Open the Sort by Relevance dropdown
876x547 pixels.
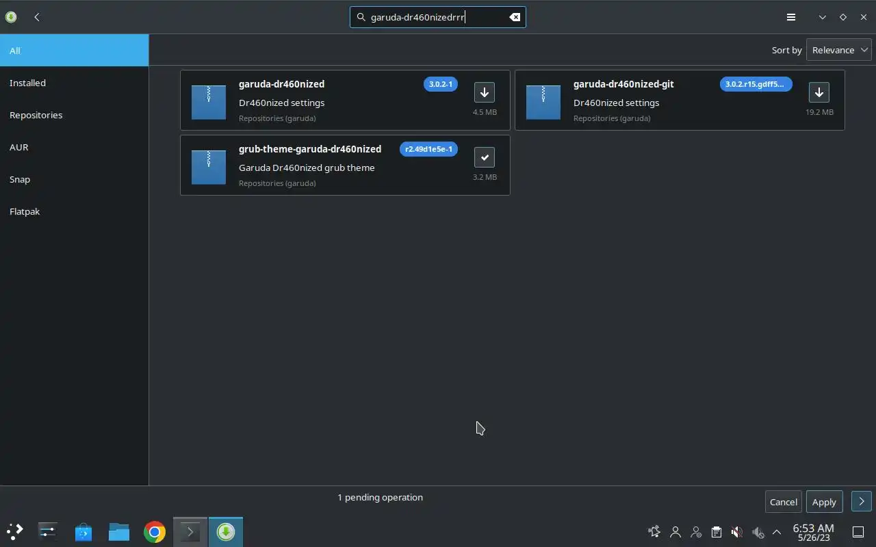click(x=838, y=50)
